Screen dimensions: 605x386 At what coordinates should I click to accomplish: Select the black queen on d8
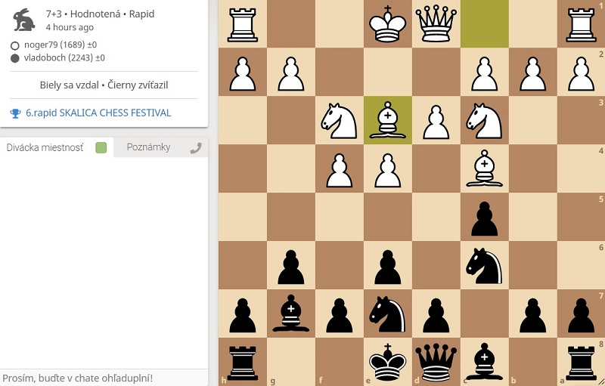pyautogui.click(x=436, y=362)
